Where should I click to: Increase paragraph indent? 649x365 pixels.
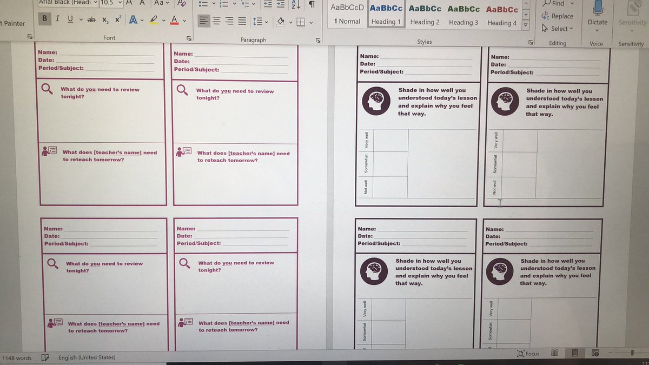pos(281,4)
